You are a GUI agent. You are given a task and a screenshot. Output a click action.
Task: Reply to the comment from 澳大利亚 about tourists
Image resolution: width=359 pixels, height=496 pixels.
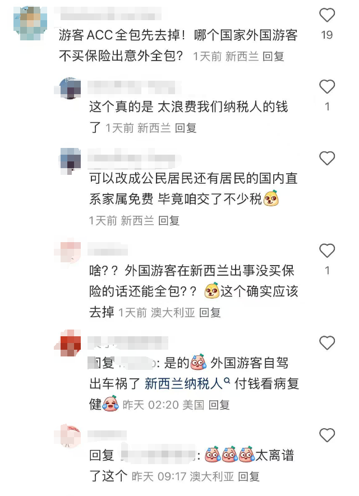click(x=210, y=313)
